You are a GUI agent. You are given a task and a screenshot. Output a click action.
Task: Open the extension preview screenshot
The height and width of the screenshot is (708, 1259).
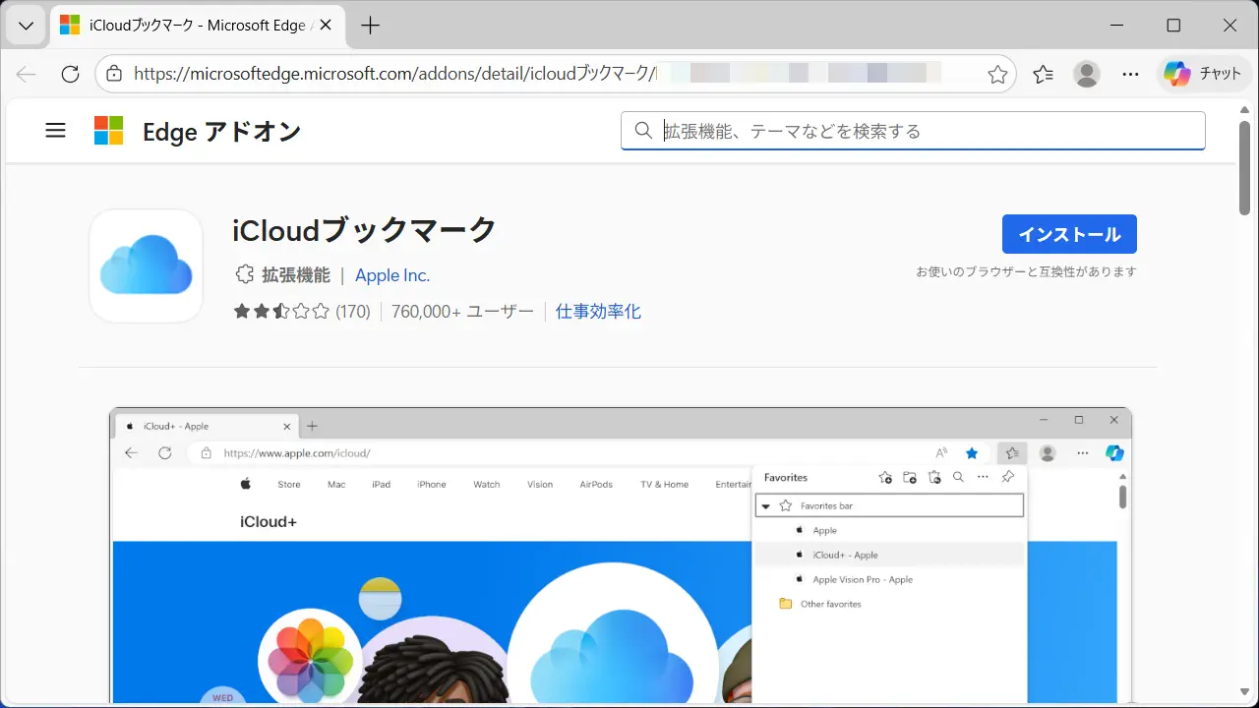(x=620, y=556)
